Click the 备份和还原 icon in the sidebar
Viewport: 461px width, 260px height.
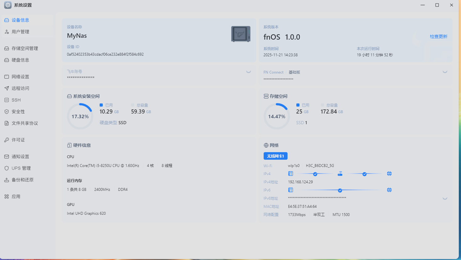[7, 180]
